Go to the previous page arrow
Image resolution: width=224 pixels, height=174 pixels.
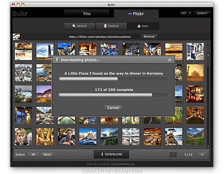[x=173, y=154]
